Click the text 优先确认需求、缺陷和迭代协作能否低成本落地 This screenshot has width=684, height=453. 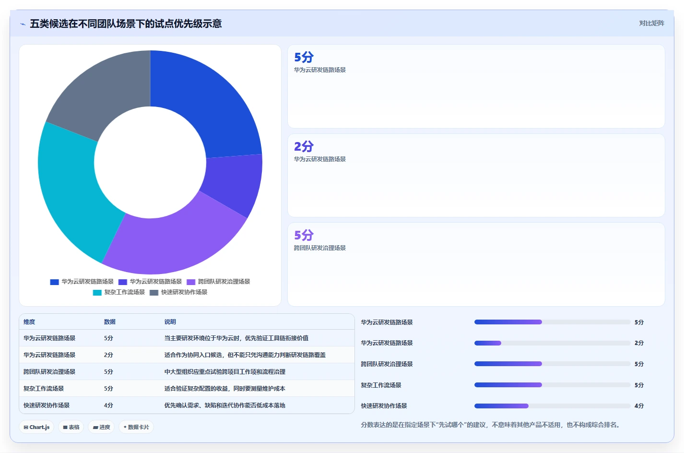click(x=225, y=405)
